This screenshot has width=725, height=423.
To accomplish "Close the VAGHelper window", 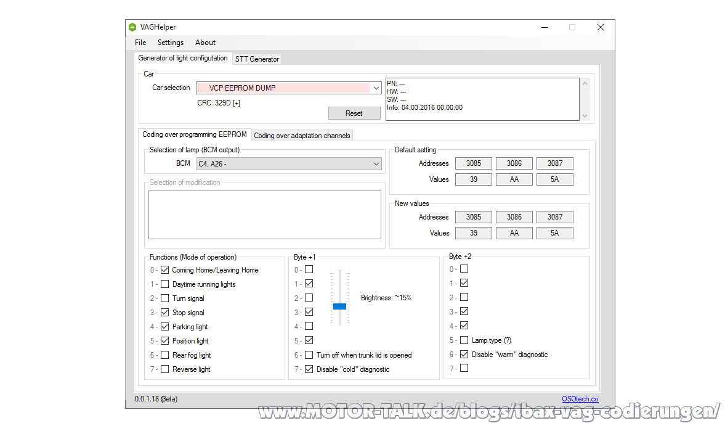I will pyautogui.click(x=600, y=27).
